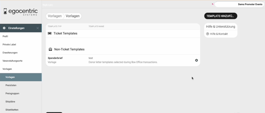This screenshot has height=113, width=265.
Task: Click the Einstellungen gear icon in sidebar
Action: [4, 28]
